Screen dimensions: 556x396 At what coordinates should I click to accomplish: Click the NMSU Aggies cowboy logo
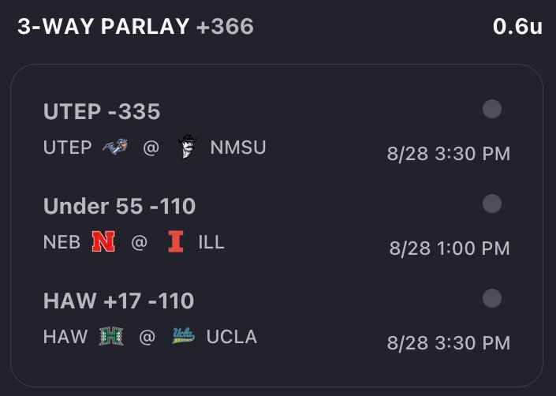[x=188, y=147]
